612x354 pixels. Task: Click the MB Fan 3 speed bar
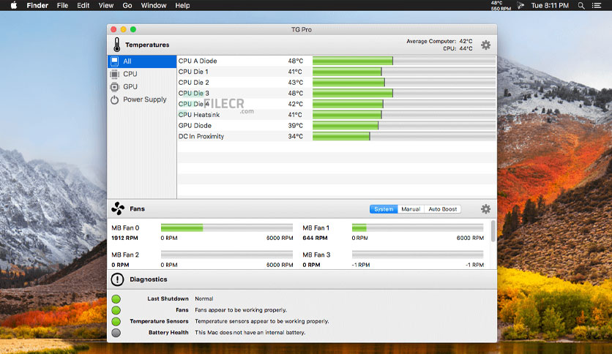tap(417, 255)
